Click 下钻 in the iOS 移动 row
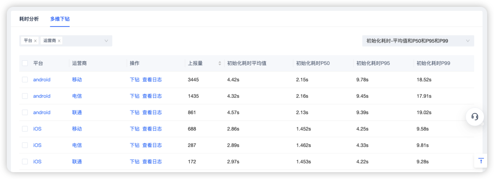The width and height of the screenshot is (494, 179). coord(134,129)
